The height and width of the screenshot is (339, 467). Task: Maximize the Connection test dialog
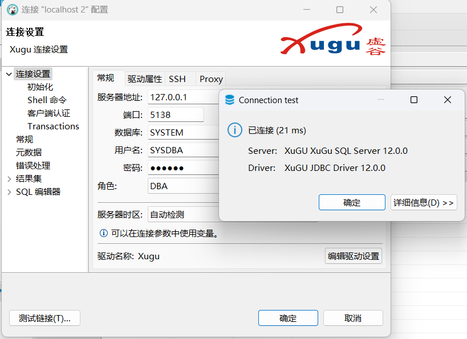point(414,100)
